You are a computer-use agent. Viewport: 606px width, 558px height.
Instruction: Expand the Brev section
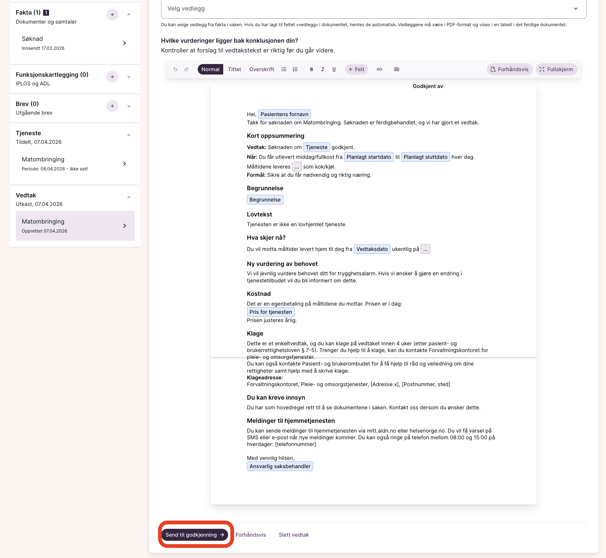point(129,106)
